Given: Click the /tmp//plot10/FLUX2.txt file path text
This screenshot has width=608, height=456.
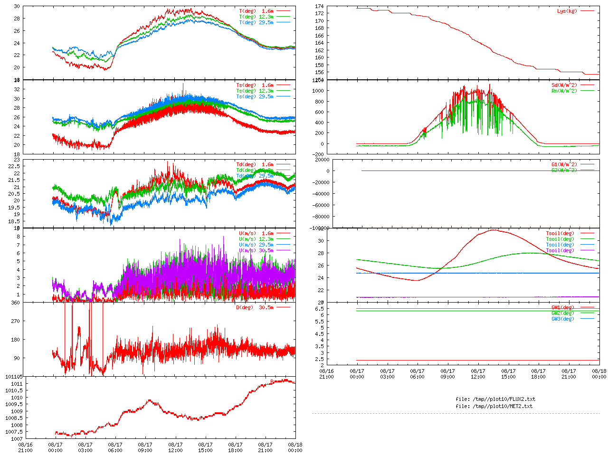Looking at the screenshot, I should click(x=495, y=399).
